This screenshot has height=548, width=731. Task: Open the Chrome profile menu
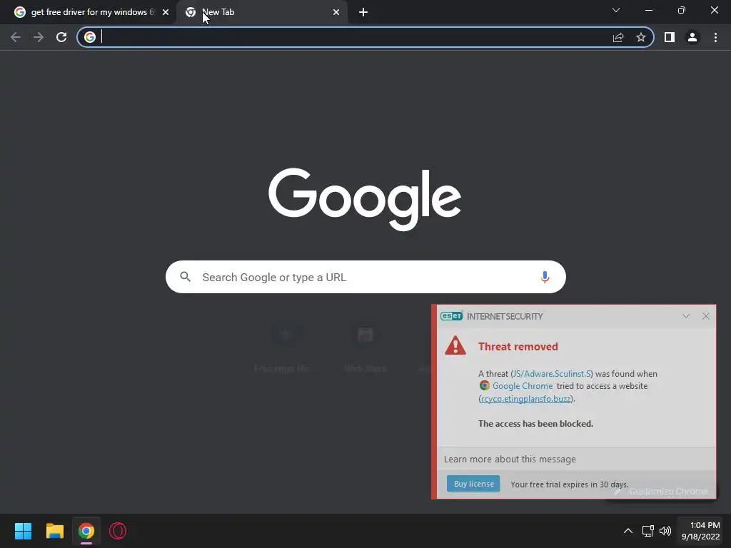[x=692, y=37]
